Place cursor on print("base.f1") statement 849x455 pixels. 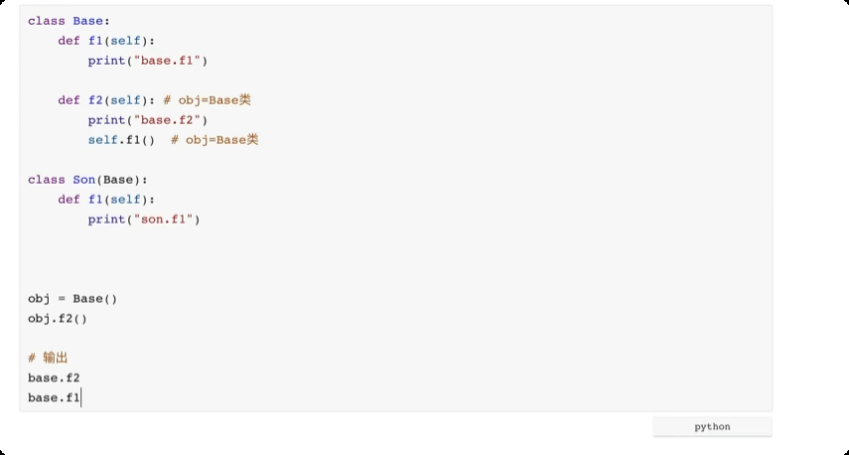point(148,61)
